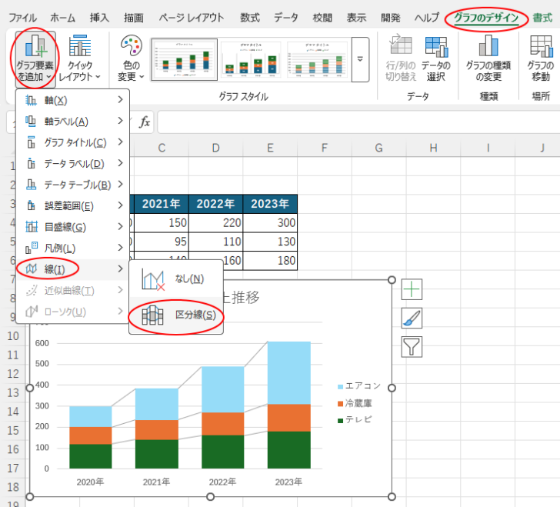Click グラフの種類の変更 chart type icon

pyautogui.click(x=488, y=48)
